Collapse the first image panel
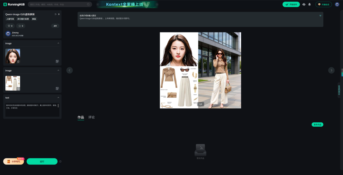 tap(58, 43)
